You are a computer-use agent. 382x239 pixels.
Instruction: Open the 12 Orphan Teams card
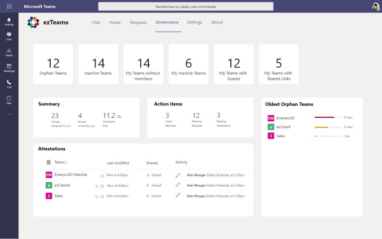point(53,64)
